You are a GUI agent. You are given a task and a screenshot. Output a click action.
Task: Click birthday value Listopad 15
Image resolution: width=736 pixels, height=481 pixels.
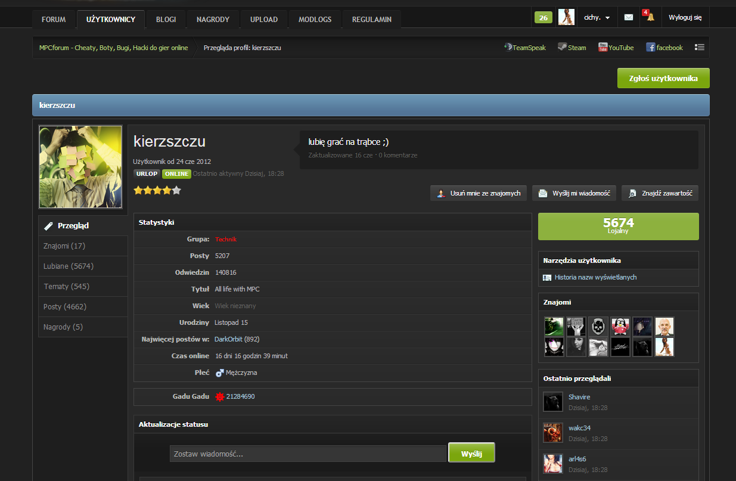[231, 322]
